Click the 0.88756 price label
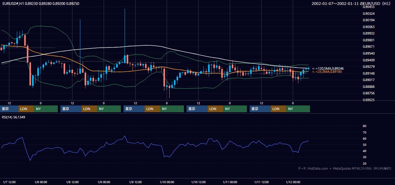Image resolution: width=395 pixels, height=185 pixels. coord(369,93)
